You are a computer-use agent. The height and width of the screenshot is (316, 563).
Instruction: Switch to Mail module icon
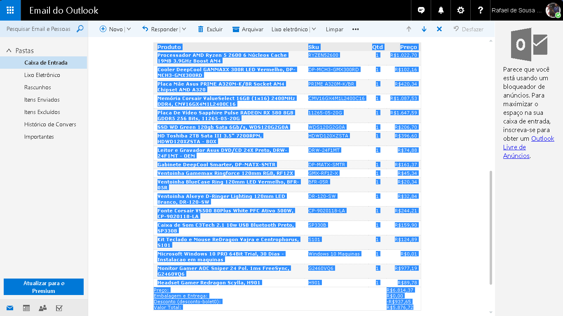[x=9, y=308]
